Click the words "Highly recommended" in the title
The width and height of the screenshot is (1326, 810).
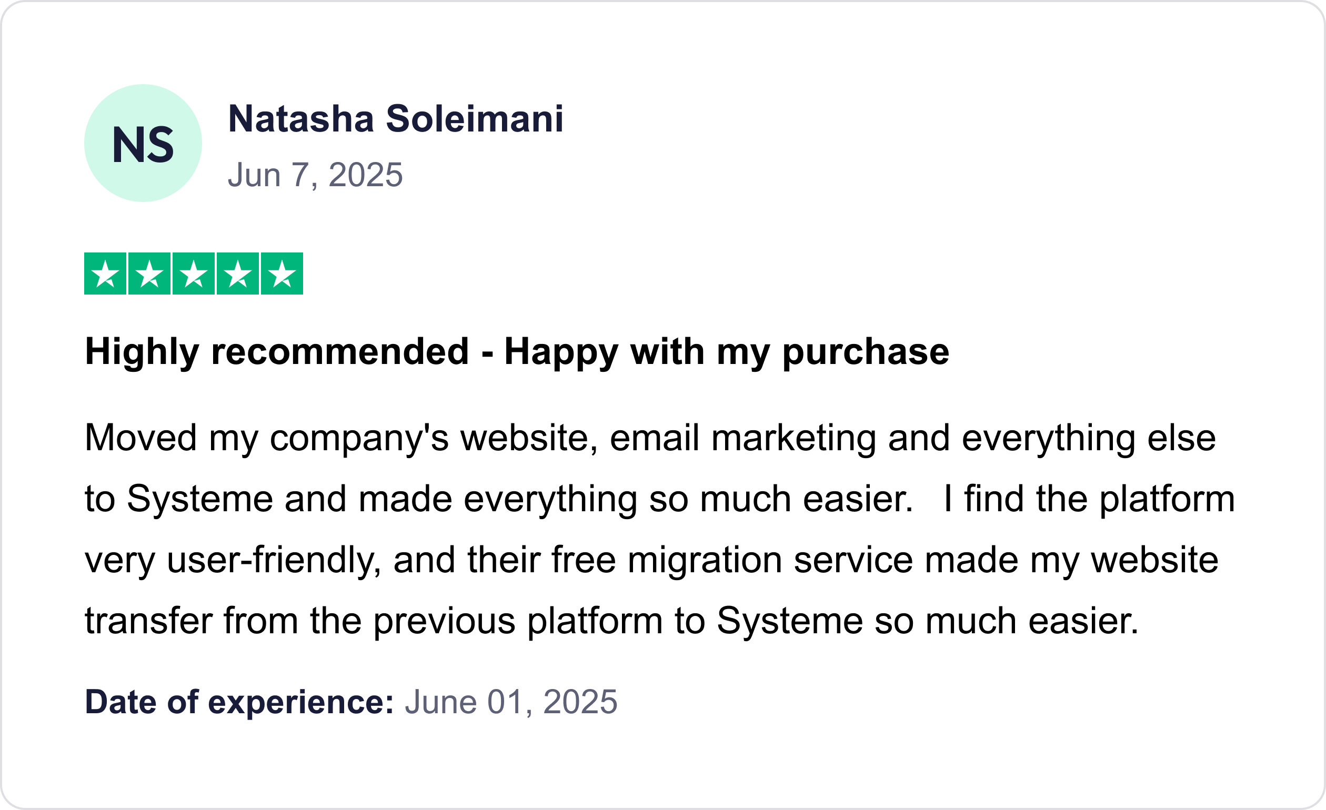pos(277,352)
